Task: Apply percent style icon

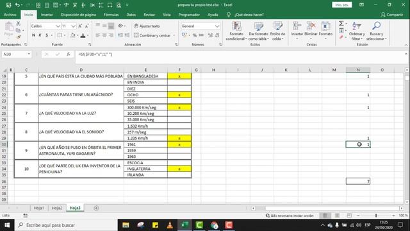Action: (195, 35)
